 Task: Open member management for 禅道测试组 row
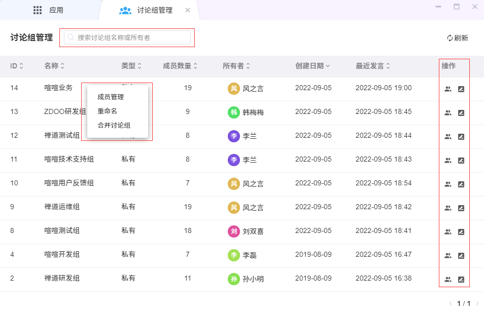[447, 137]
